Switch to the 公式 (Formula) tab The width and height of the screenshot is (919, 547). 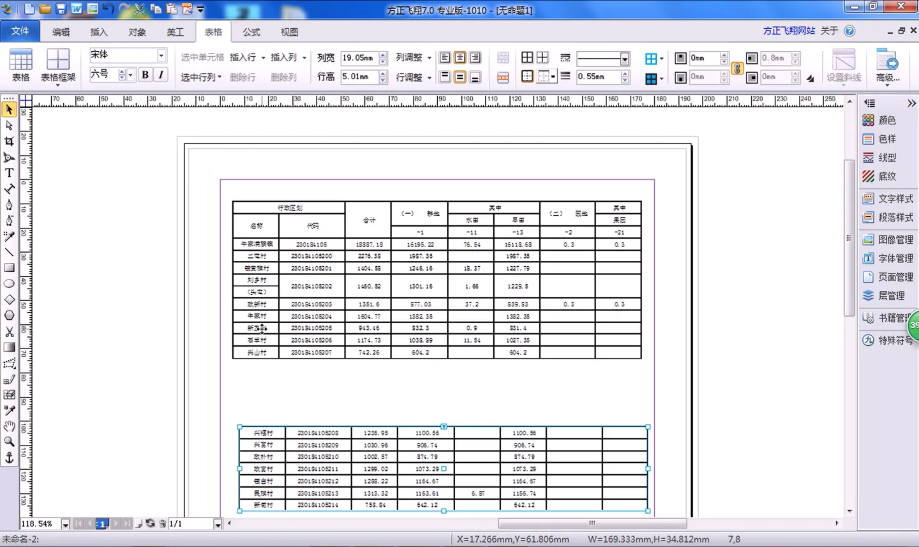251,32
